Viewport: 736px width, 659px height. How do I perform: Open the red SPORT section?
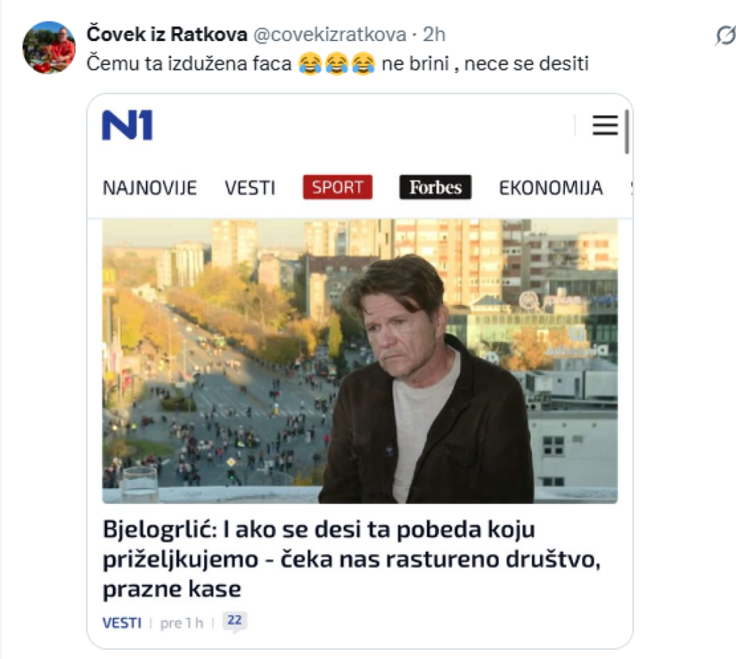click(x=338, y=187)
